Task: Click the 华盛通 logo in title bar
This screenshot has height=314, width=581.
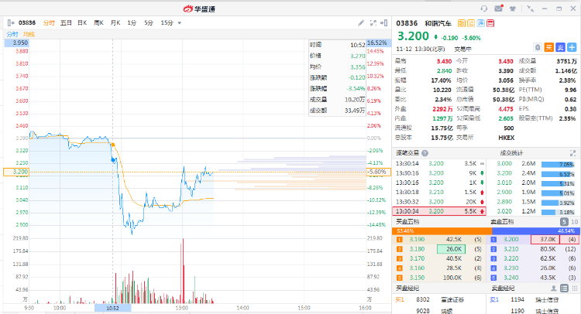Action: [199, 9]
